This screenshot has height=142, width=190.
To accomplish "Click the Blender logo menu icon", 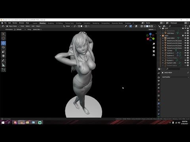I will [x=2, y=23].
